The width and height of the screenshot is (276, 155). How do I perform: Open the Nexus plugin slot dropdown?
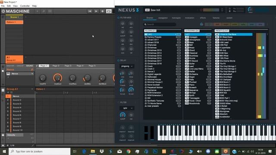click(32, 74)
